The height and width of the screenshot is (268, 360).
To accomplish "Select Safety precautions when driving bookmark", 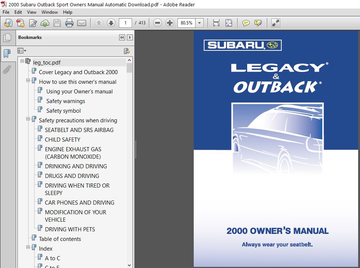I will click(78, 120).
